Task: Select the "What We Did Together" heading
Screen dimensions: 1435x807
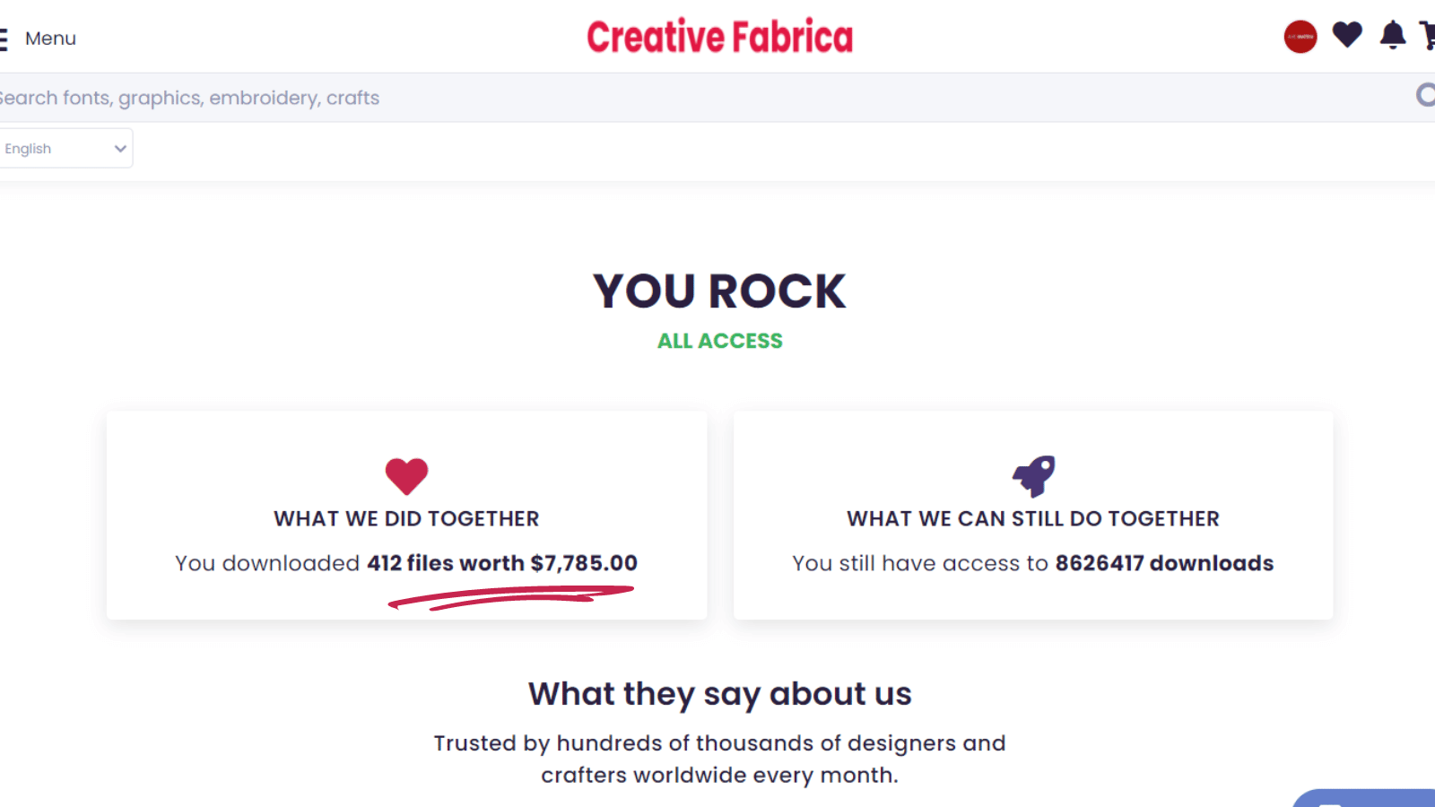Action: [x=406, y=519]
